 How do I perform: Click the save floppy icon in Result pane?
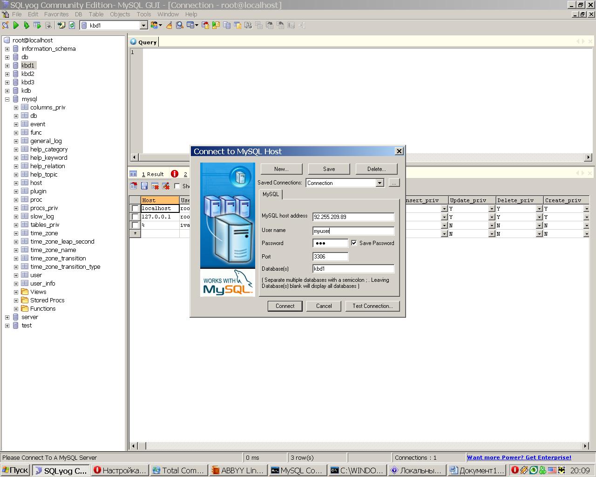pos(144,186)
